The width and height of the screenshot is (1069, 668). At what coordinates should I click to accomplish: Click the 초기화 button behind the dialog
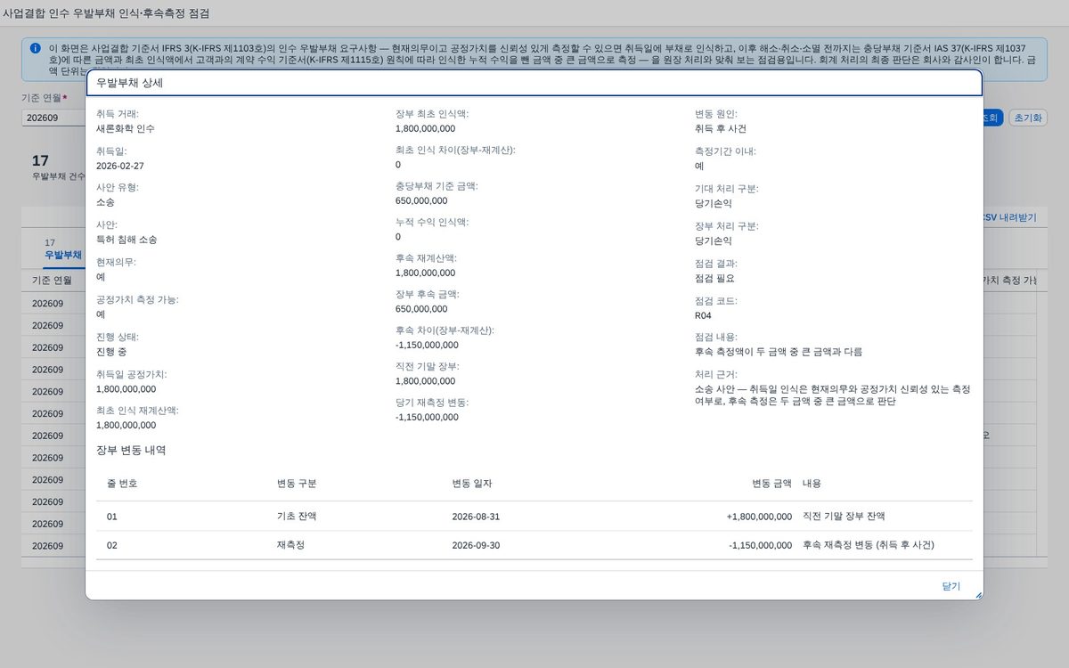(1027, 118)
